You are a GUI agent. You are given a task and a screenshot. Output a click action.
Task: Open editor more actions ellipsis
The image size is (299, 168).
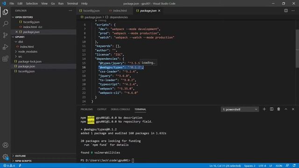293,11
